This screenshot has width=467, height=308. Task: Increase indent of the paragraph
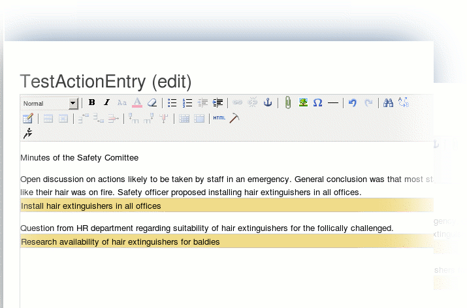pyautogui.click(x=218, y=102)
